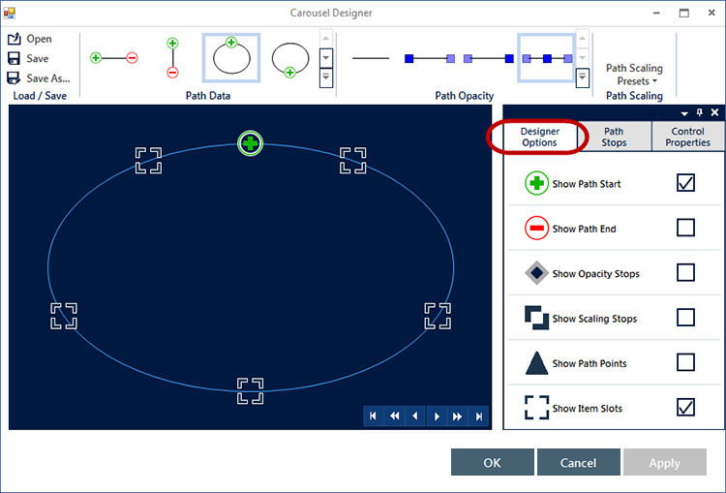Uncheck Show Path Start checkbox
The image size is (726, 493).
click(x=685, y=183)
